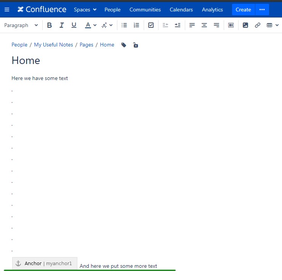Expand the text color picker arrow
Image resolution: width=282 pixels, height=280 pixels.
[95, 25]
